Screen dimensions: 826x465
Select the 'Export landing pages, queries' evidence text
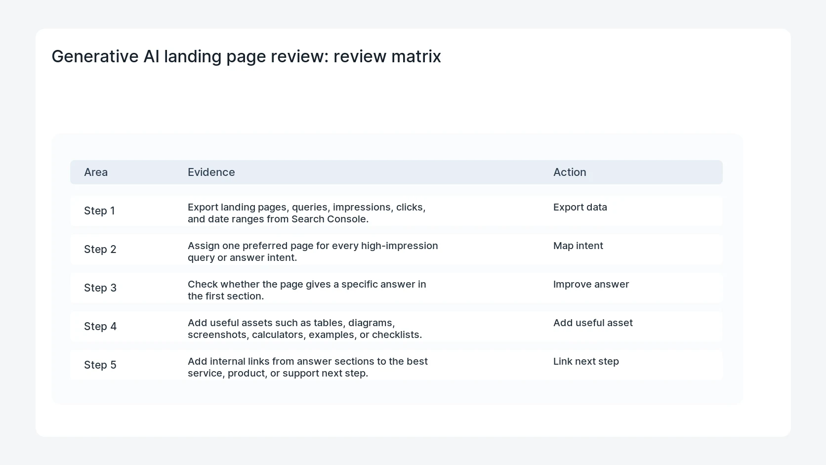(307, 213)
